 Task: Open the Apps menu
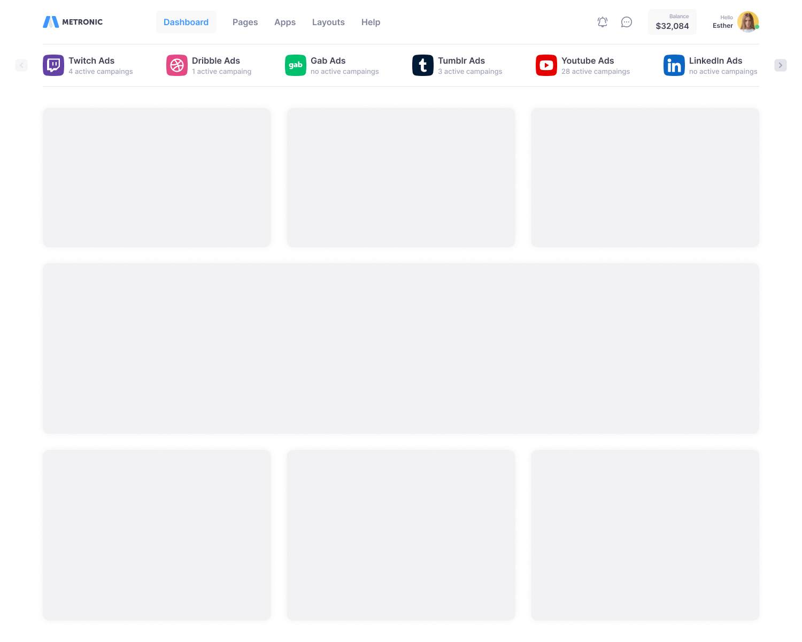[x=285, y=22]
